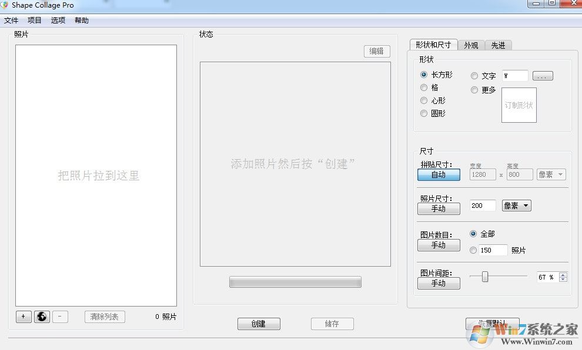Click the 自动 collage size button
Viewport: 582px width, 350px height.
tap(439, 174)
